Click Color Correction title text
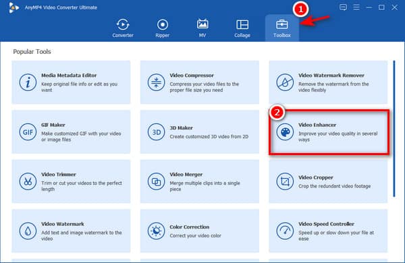 click(190, 227)
